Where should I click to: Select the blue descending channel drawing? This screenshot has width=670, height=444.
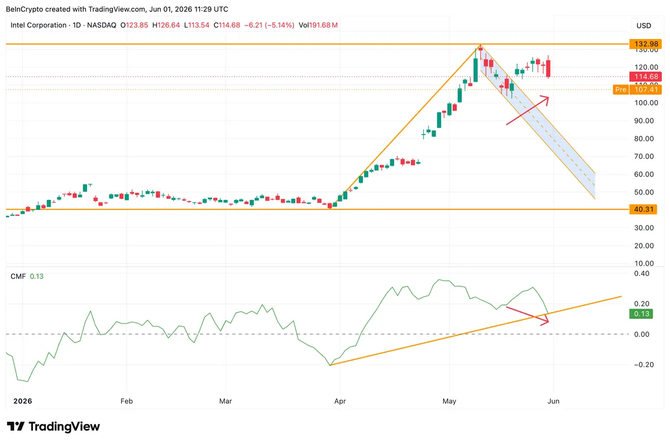(538, 122)
